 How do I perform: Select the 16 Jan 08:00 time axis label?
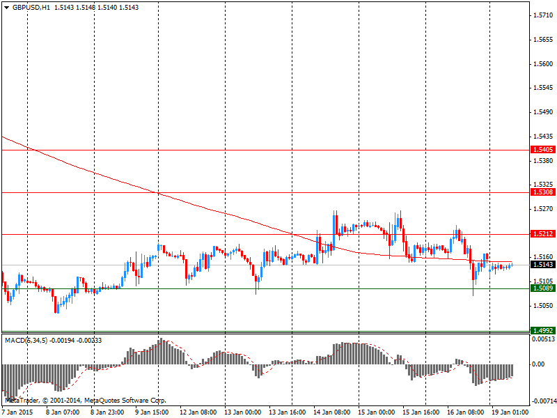click(x=465, y=412)
